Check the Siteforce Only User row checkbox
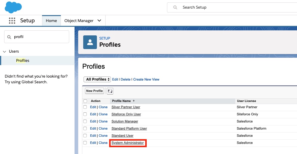This screenshot has width=297, height=154. [85, 114]
